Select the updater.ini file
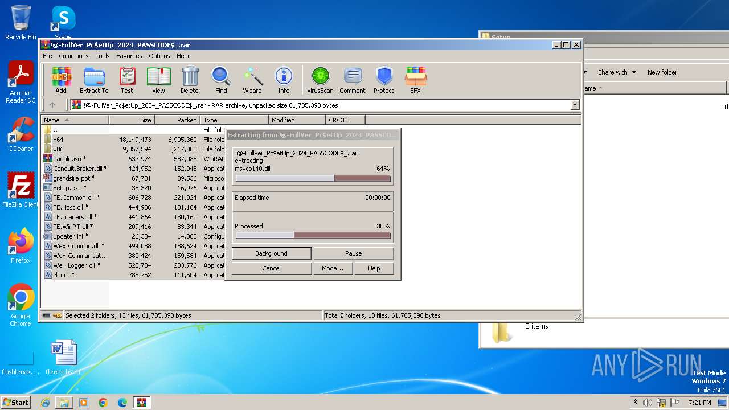The width and height of the screenshot is (729, 410). (x=134, y=236)
